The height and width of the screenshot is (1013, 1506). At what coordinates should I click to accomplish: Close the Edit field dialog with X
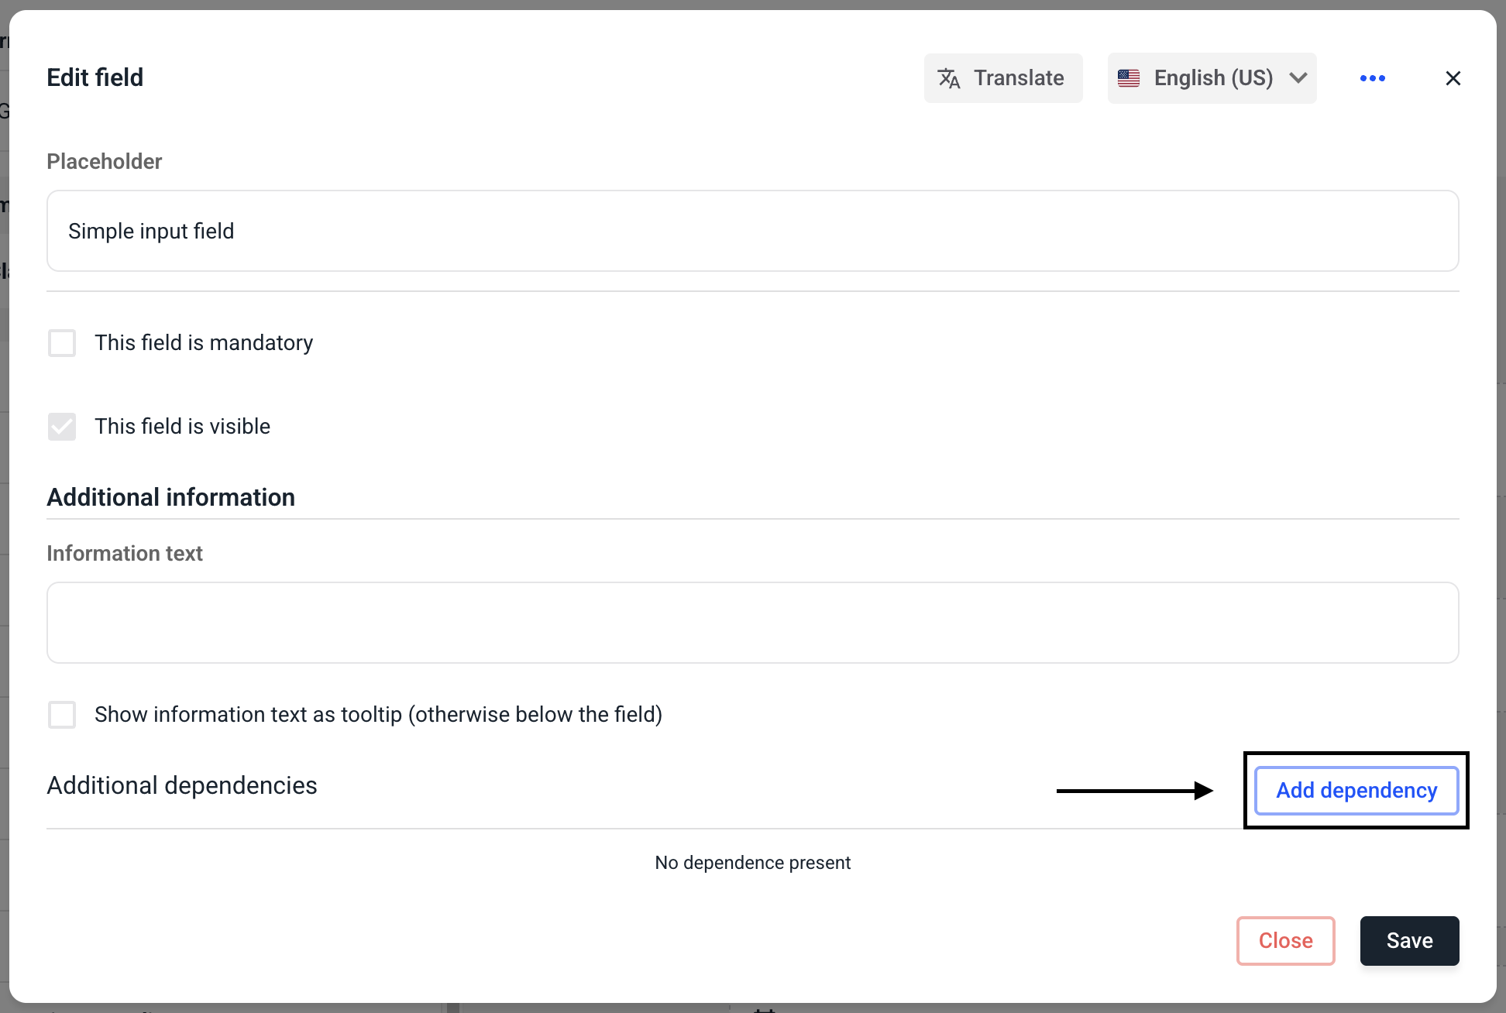(1453, 78)
